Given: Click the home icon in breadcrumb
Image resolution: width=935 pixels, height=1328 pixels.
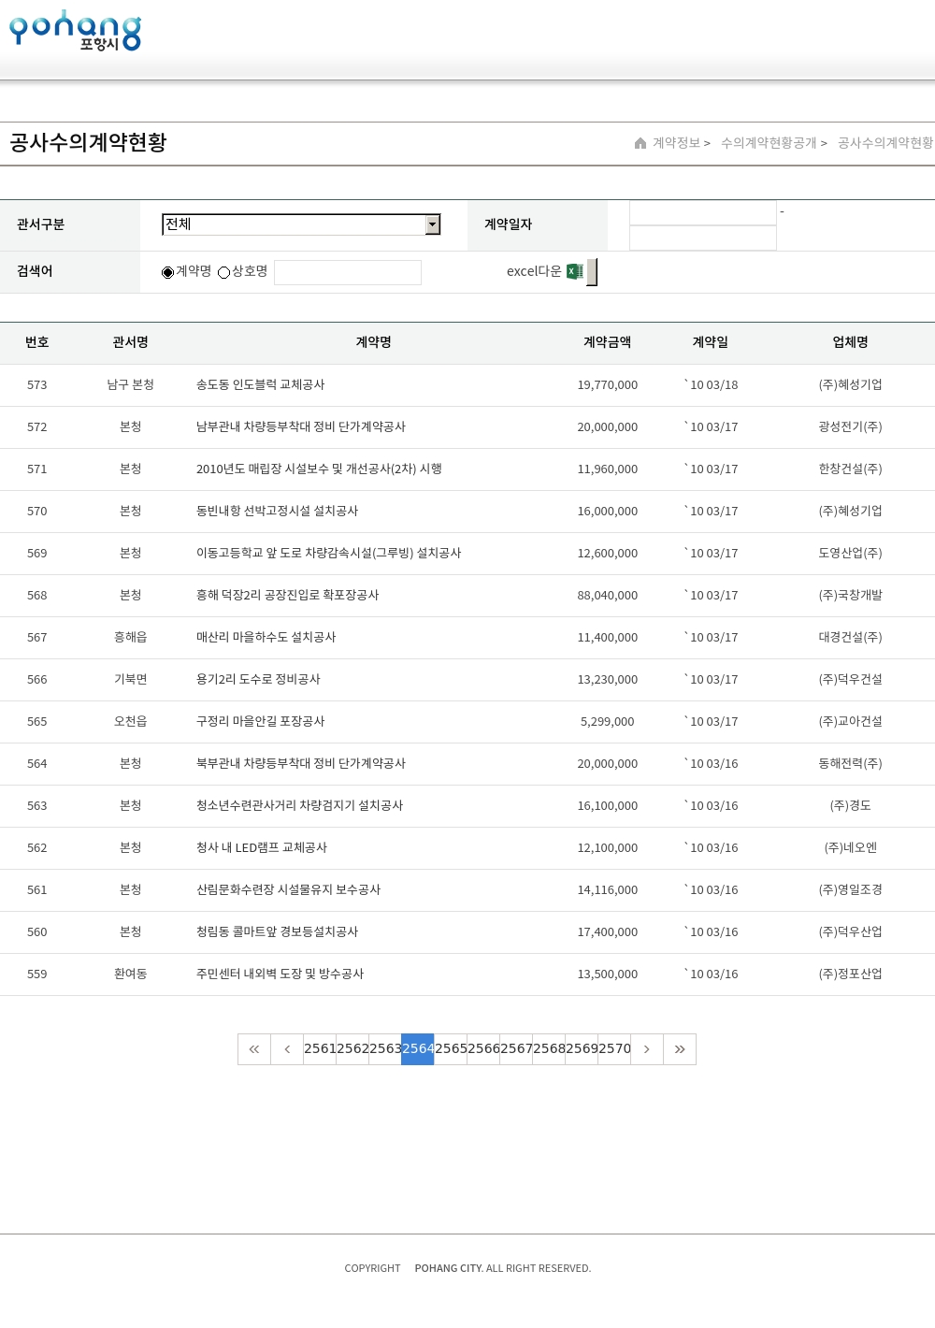Looking at the screenshot, I should pyautogui.click(x=640, y=143).
